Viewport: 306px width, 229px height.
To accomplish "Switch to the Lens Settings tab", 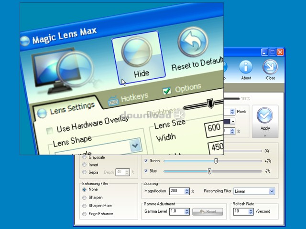I will (67, 110).
